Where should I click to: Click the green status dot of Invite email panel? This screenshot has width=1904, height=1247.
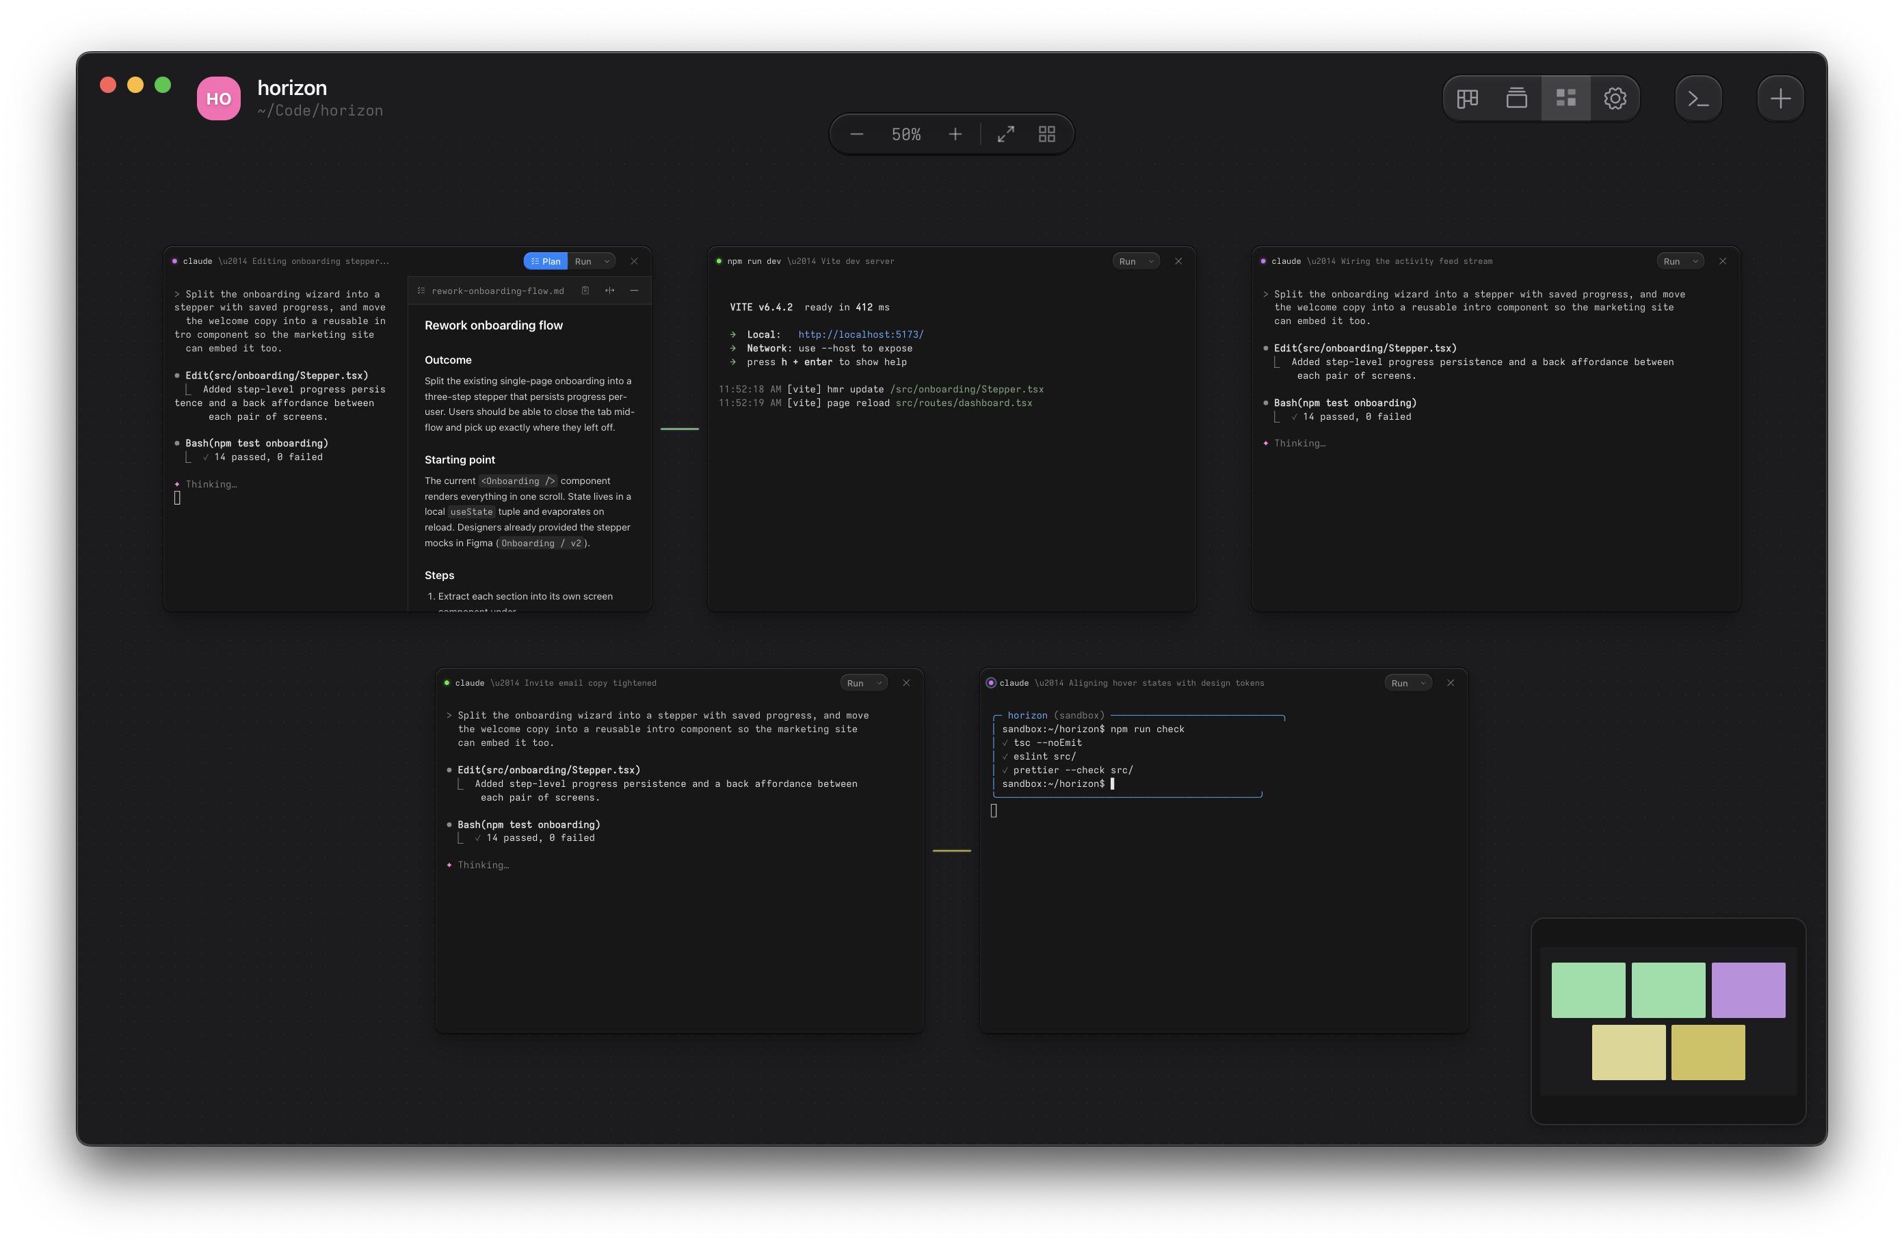[x=447, y=683]
